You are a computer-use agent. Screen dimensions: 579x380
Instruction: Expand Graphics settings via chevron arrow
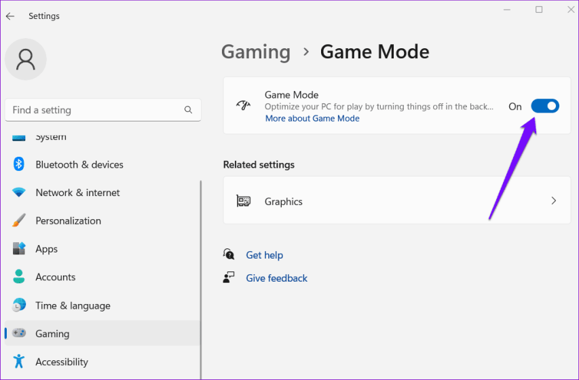point(553,201)
